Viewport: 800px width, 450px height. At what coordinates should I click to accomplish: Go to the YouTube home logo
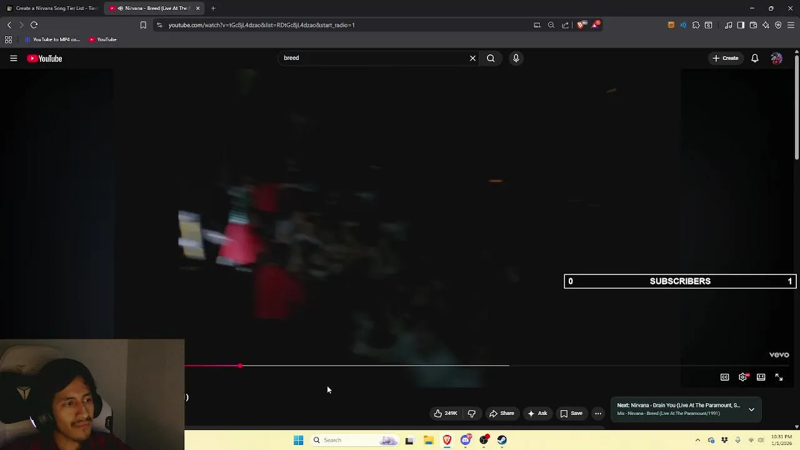click(44, 58)
